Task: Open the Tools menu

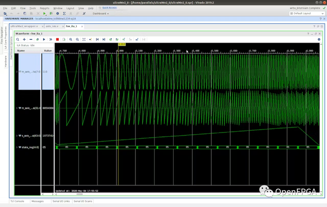Action: point(32,8)
